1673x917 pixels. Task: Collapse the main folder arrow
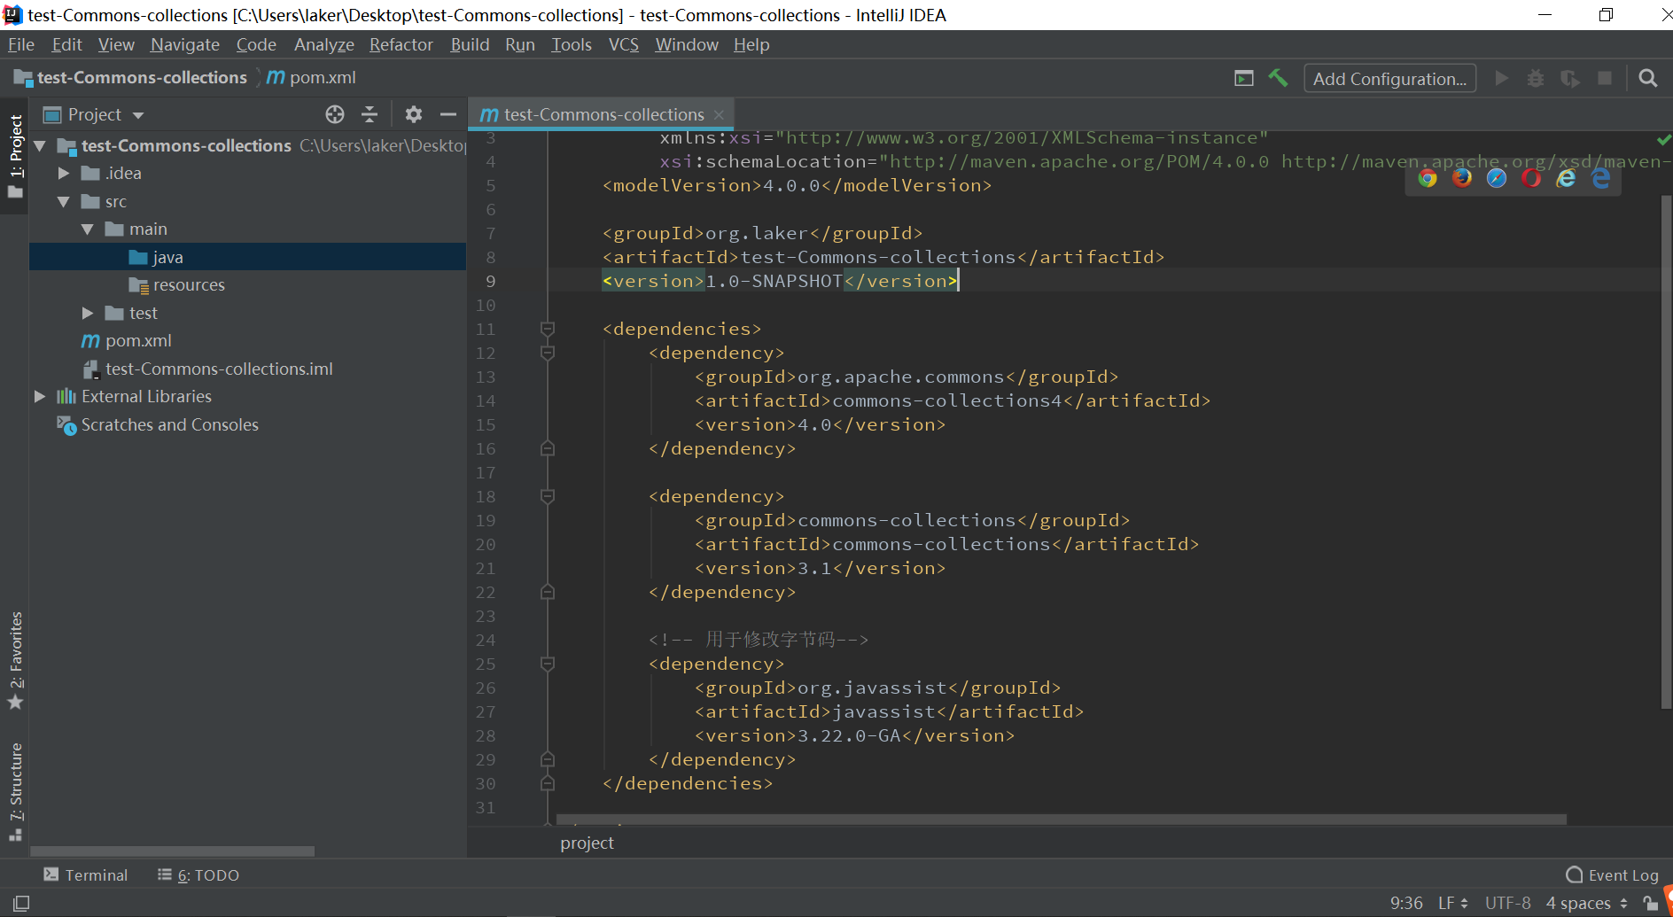tap(88, 229)
